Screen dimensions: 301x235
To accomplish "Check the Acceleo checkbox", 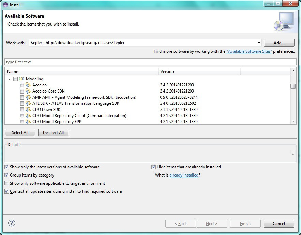I will (x=22, y=85).
